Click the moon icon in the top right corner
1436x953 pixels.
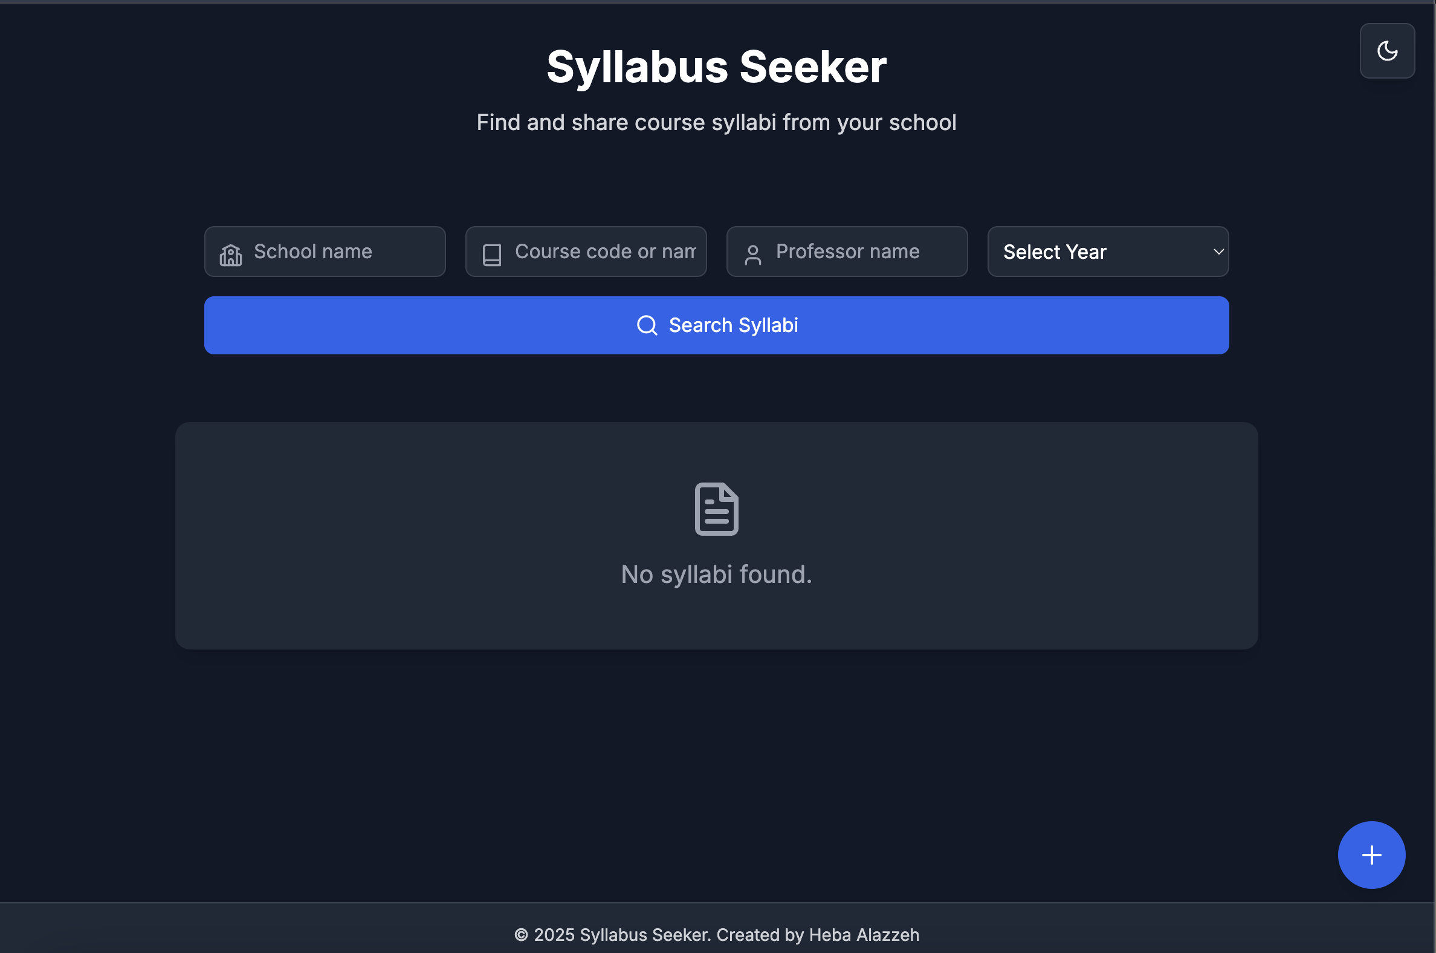[1387, 50]
